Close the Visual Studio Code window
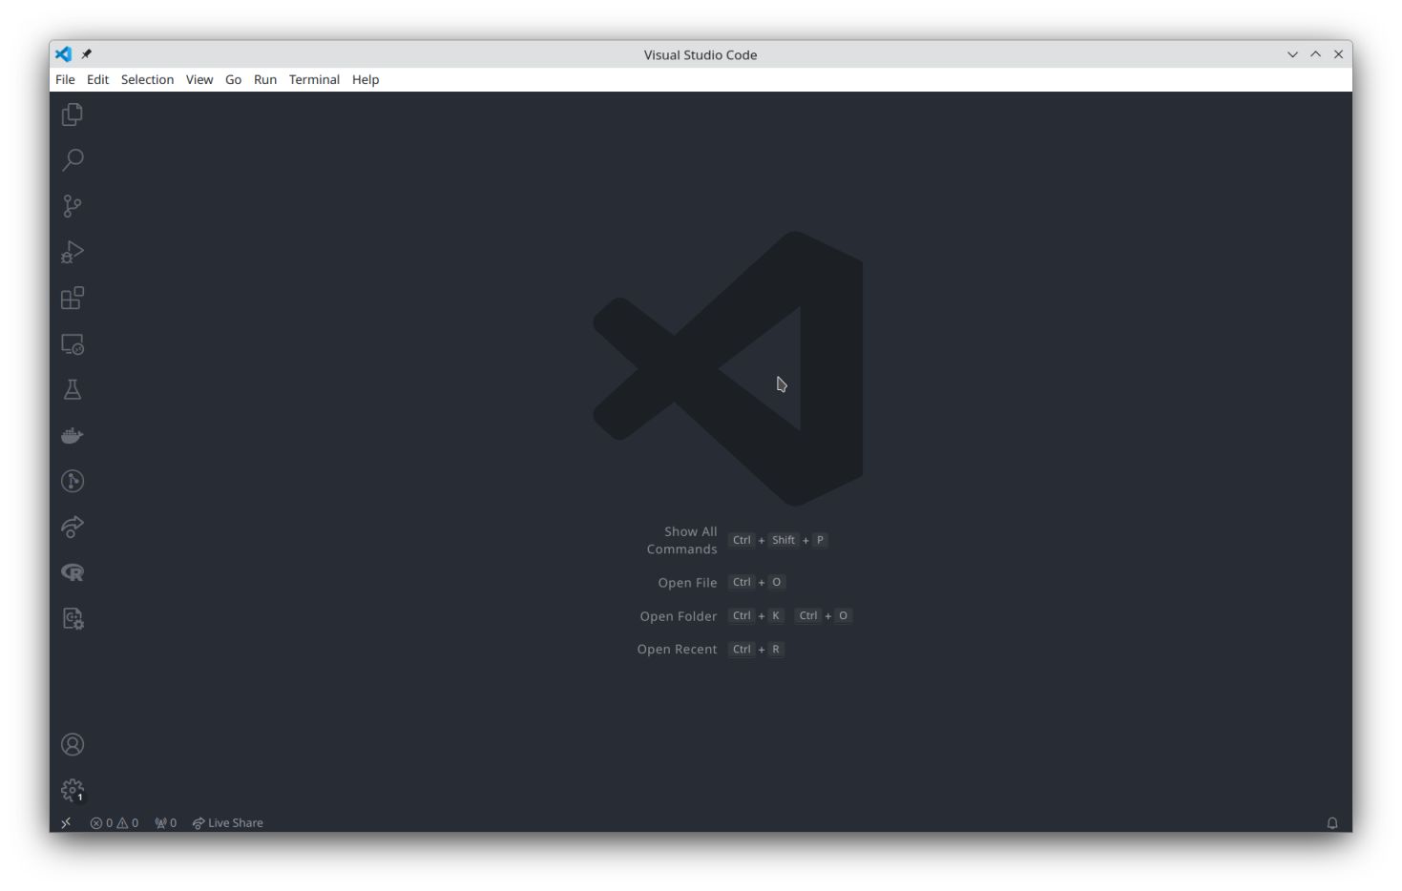 click(x=1338, y=54)
